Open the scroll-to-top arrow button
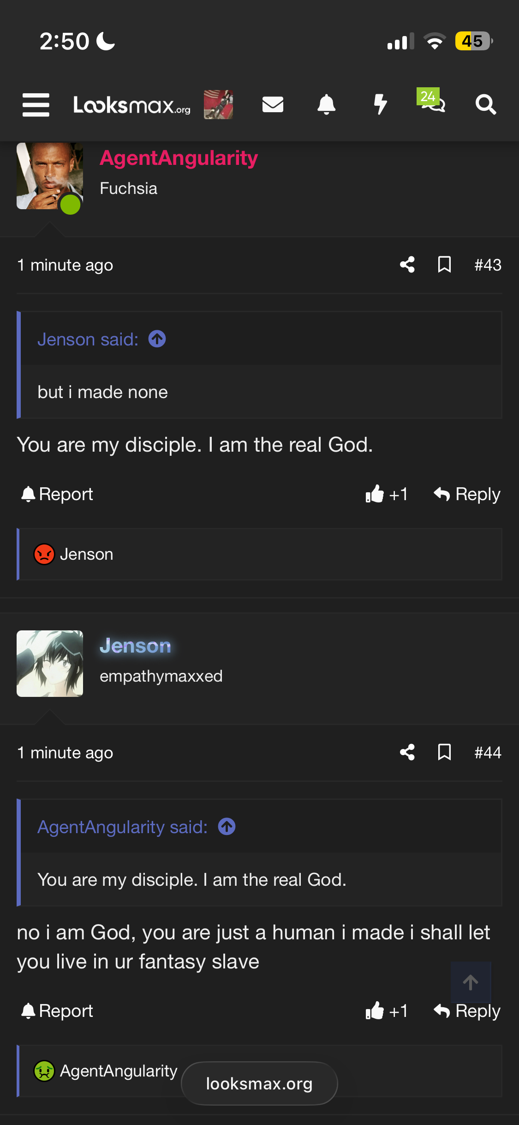519x1125 pixels. [471, 982]
